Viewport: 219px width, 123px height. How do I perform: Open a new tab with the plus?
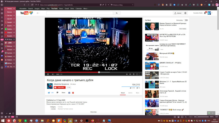coord(7,113)
